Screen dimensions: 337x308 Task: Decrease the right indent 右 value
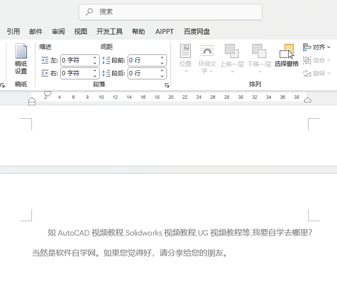95,76
